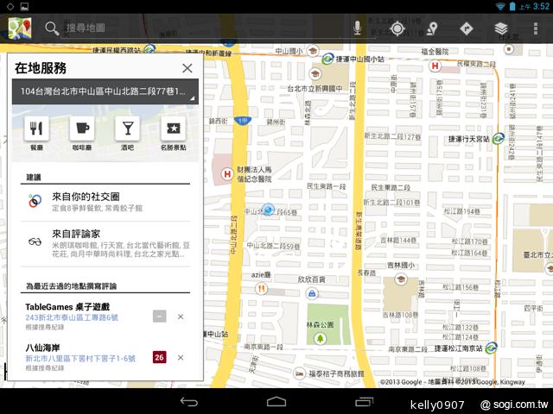Image resolution: width=553 pixels, height=414 pixels.
Task: Tap the 243新北市泰山區 address link
Action: click(72, 317)
